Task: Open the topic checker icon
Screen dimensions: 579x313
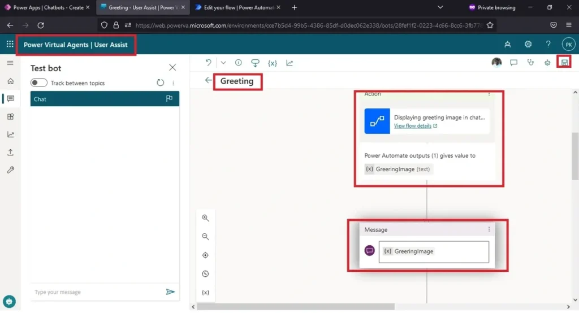Action: click(255, 63)
